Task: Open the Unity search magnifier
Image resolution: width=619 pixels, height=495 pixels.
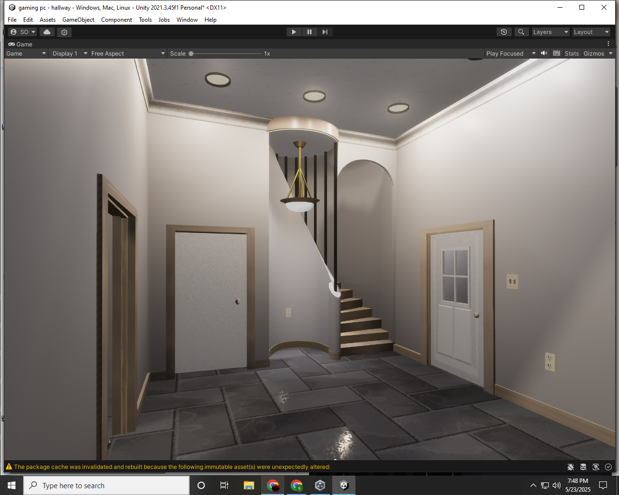Action: [521, 32]
